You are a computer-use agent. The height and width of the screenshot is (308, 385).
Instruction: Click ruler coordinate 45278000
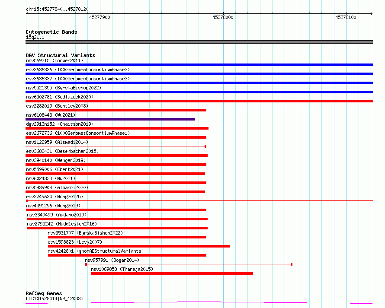[x=223, y=17]
